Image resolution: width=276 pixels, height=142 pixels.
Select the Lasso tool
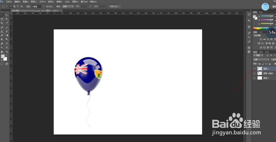(2, 19)
